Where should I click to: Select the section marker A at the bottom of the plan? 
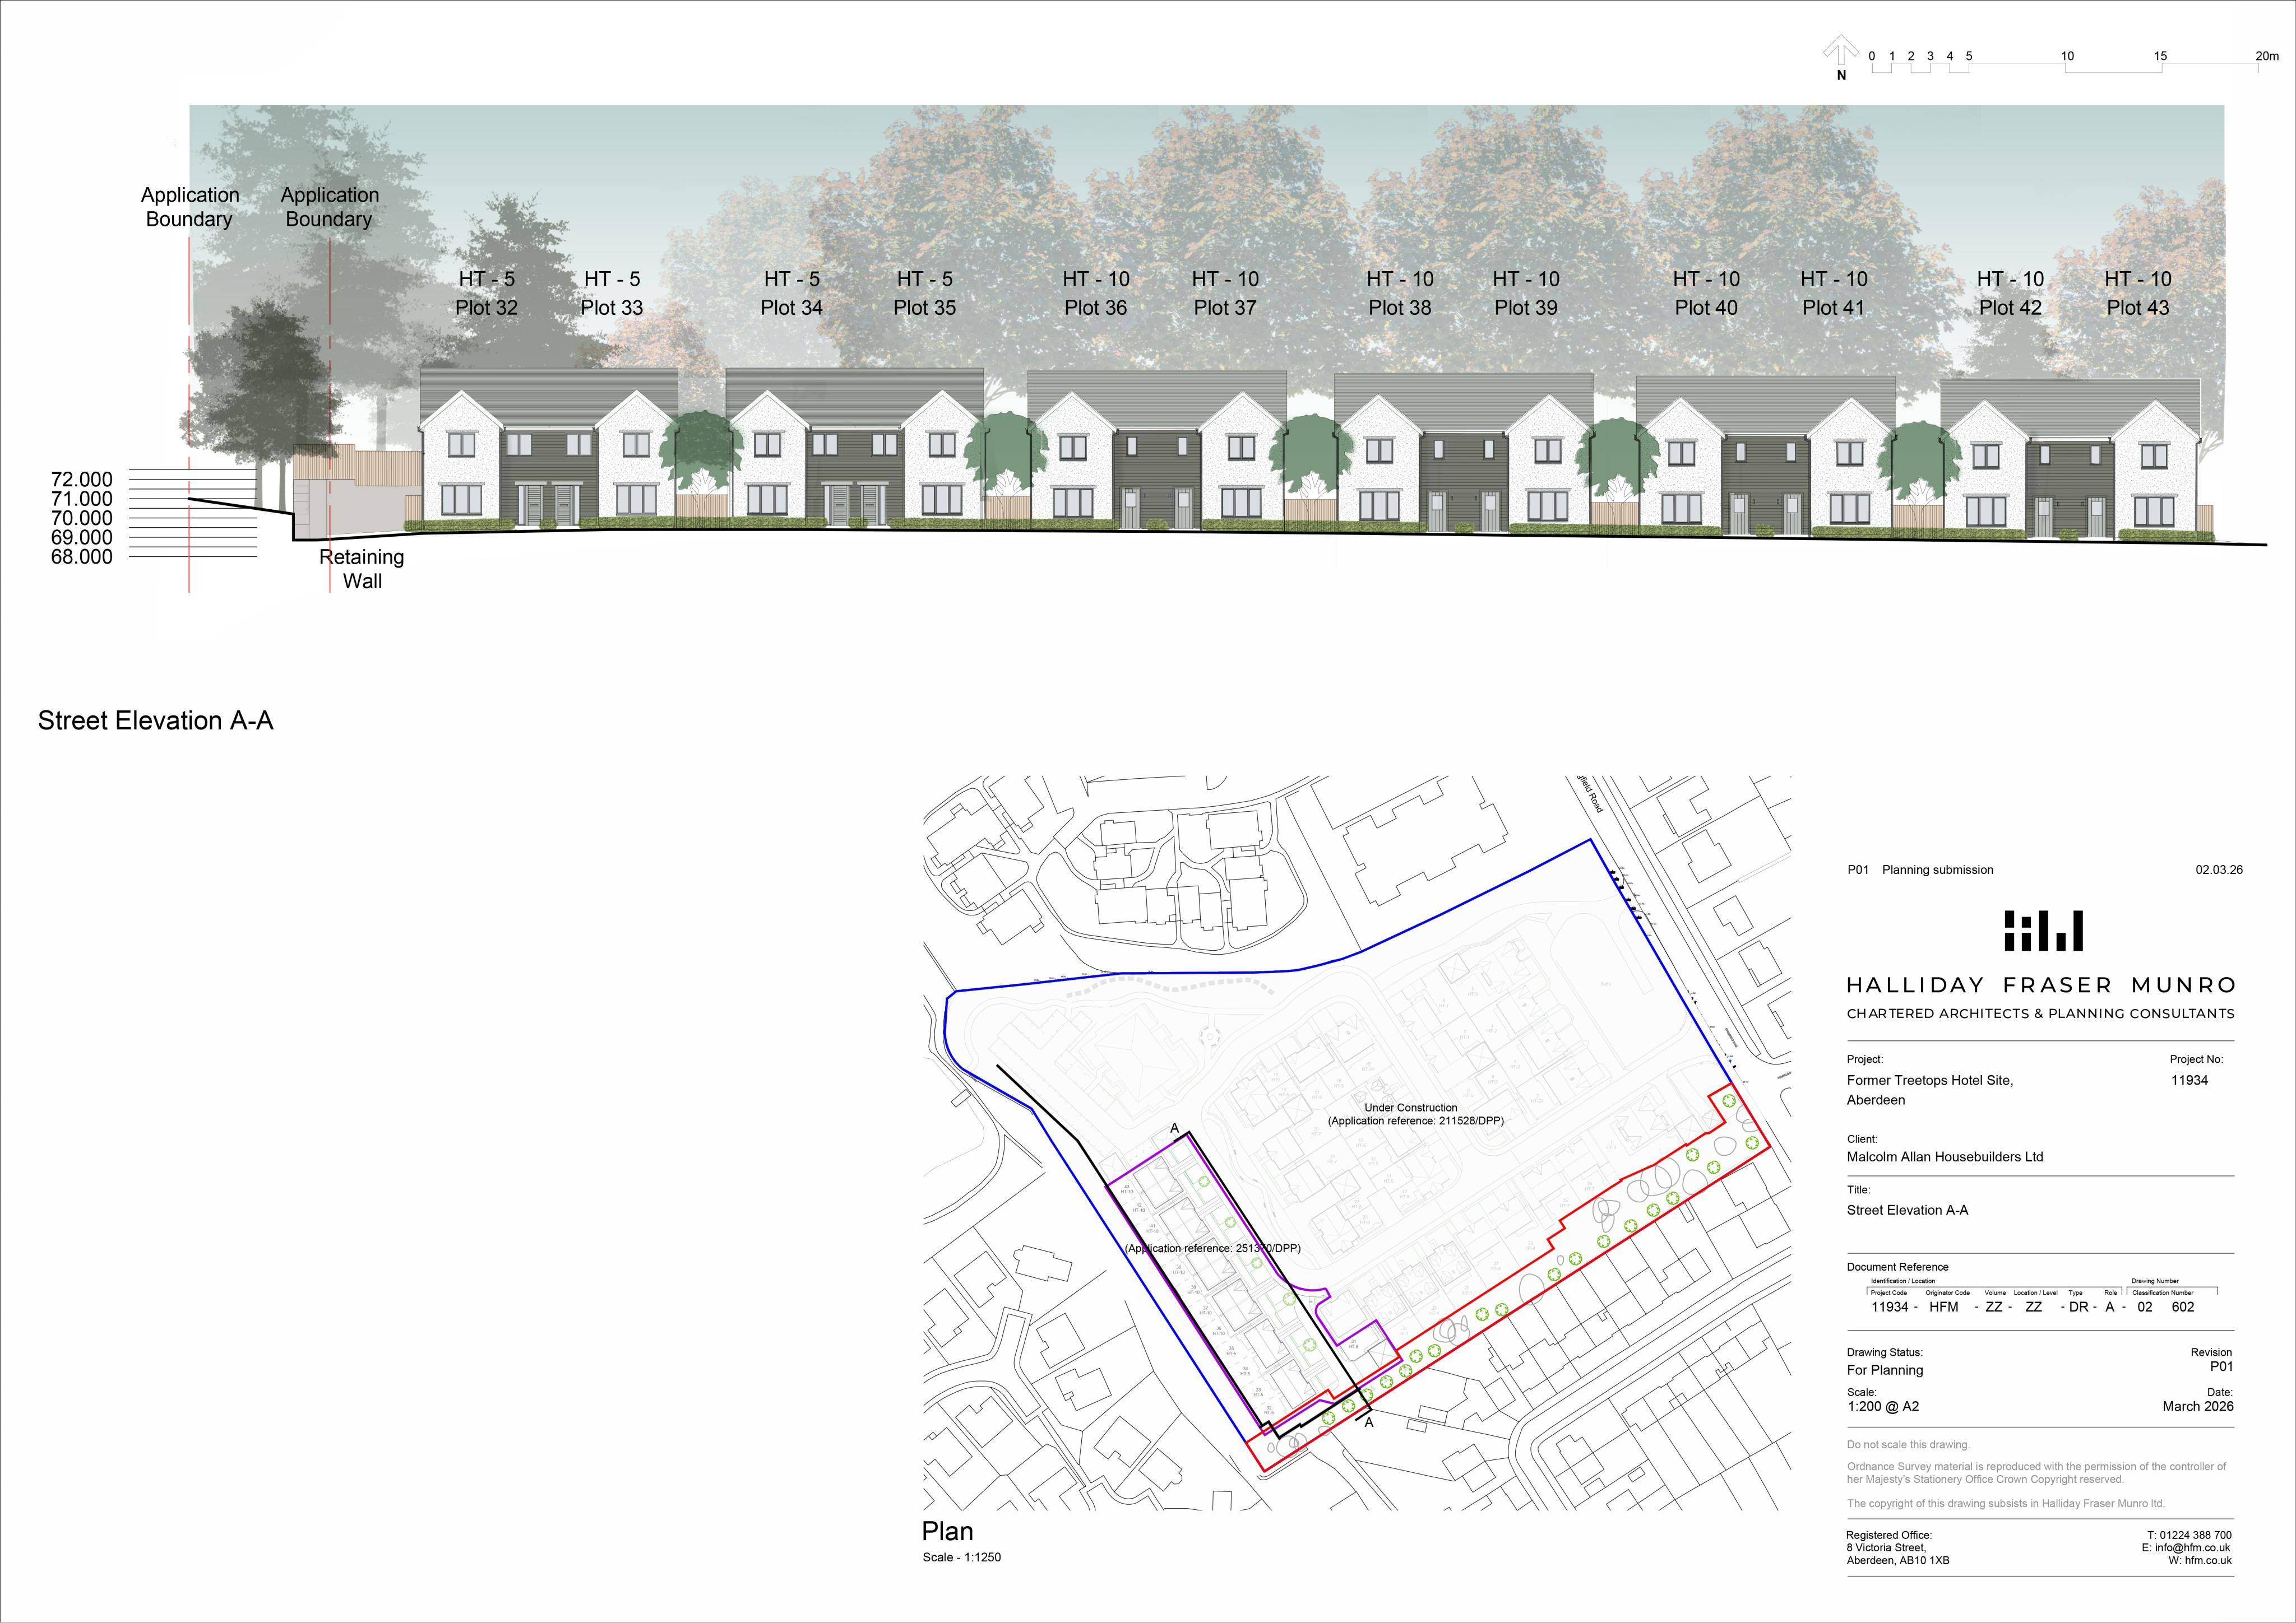[x=1369, y=1422]
